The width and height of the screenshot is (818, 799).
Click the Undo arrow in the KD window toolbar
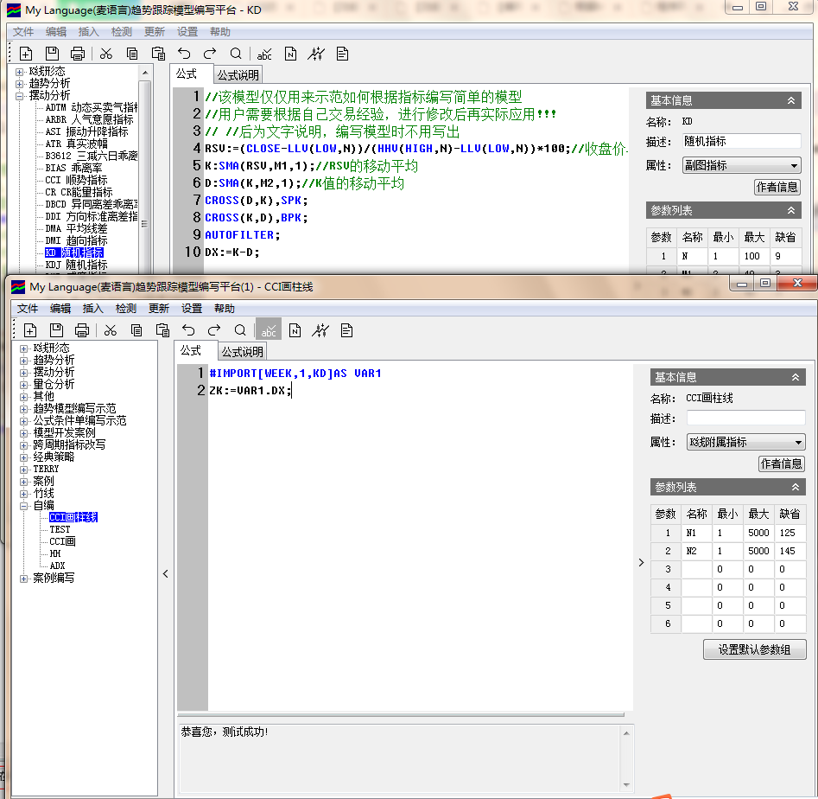point(184,54)
